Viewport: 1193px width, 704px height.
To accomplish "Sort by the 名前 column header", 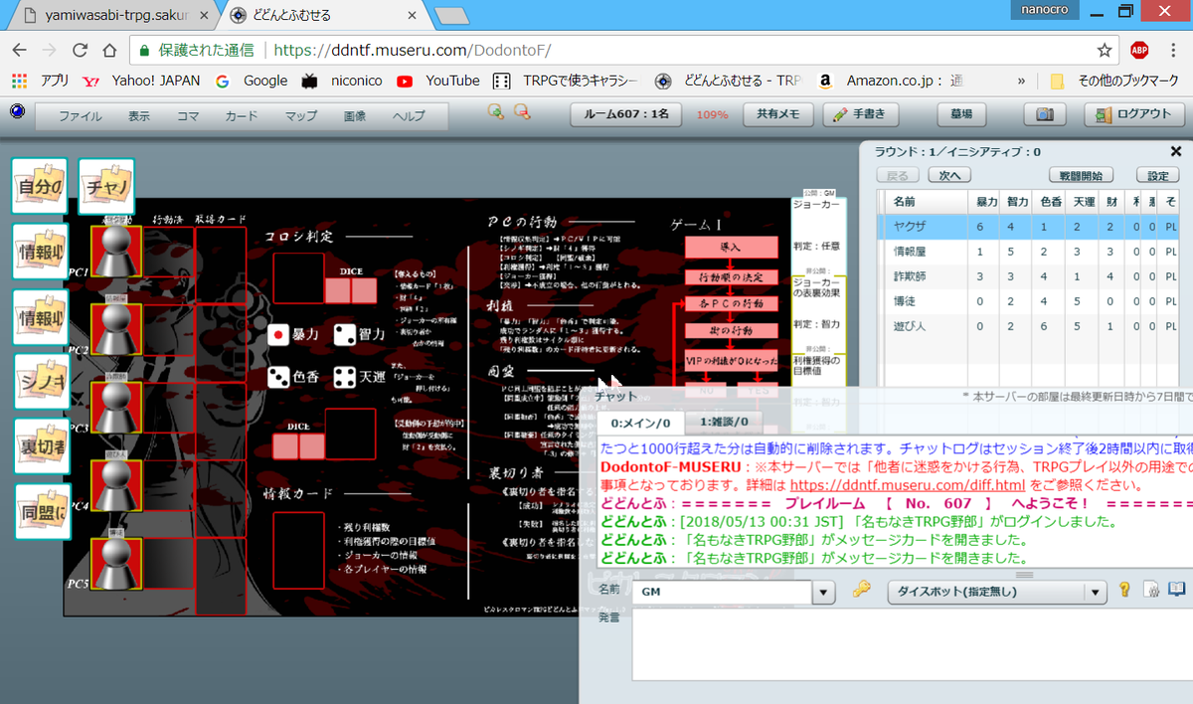I will pyautogui.click(x=927, y=202).
